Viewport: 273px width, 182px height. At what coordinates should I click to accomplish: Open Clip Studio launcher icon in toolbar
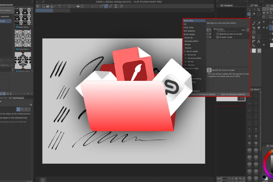tap(38, 6)
